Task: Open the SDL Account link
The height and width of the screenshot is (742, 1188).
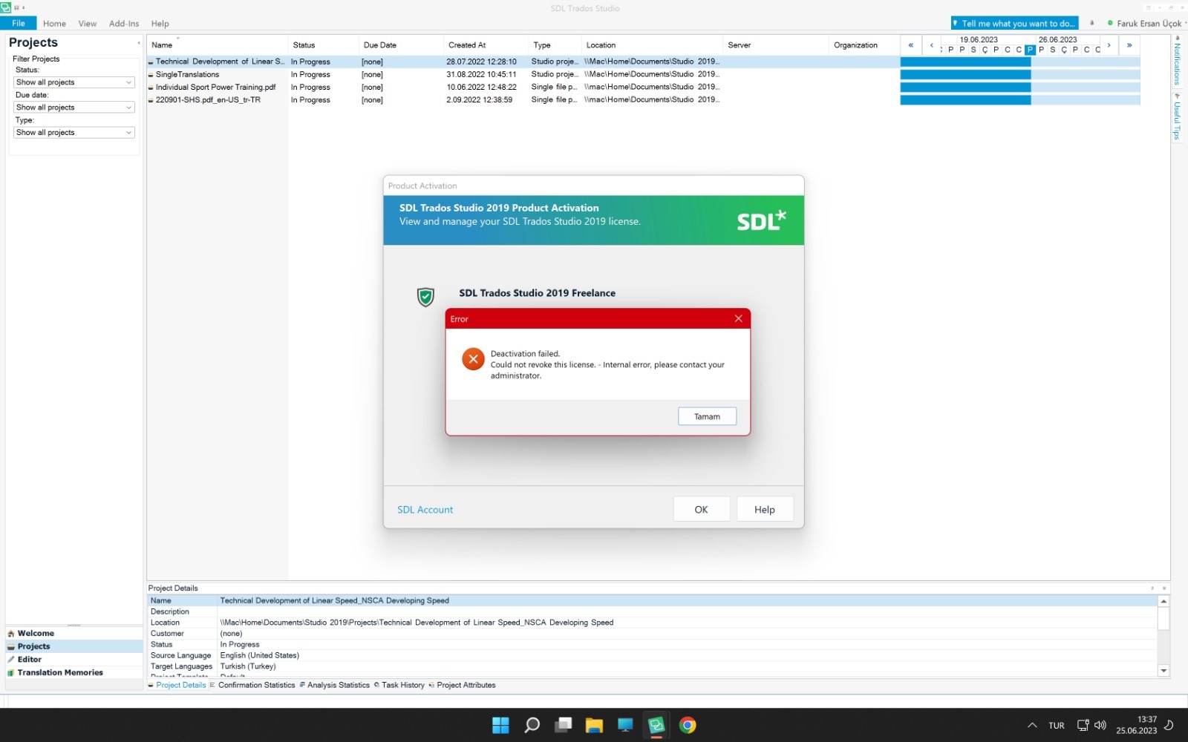Action: [x=425, y=510]
